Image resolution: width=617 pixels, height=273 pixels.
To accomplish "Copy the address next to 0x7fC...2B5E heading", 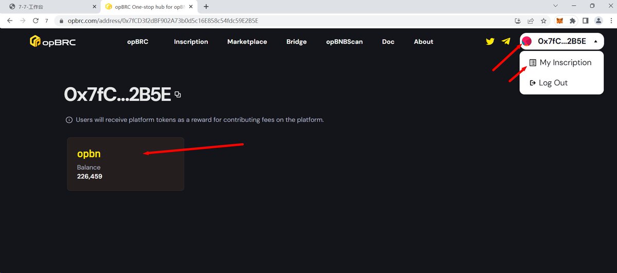I will [177, 95].
